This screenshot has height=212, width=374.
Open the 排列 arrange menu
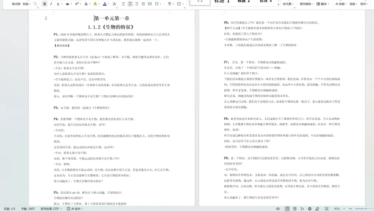pyautogui.click(x=364, y=4)
